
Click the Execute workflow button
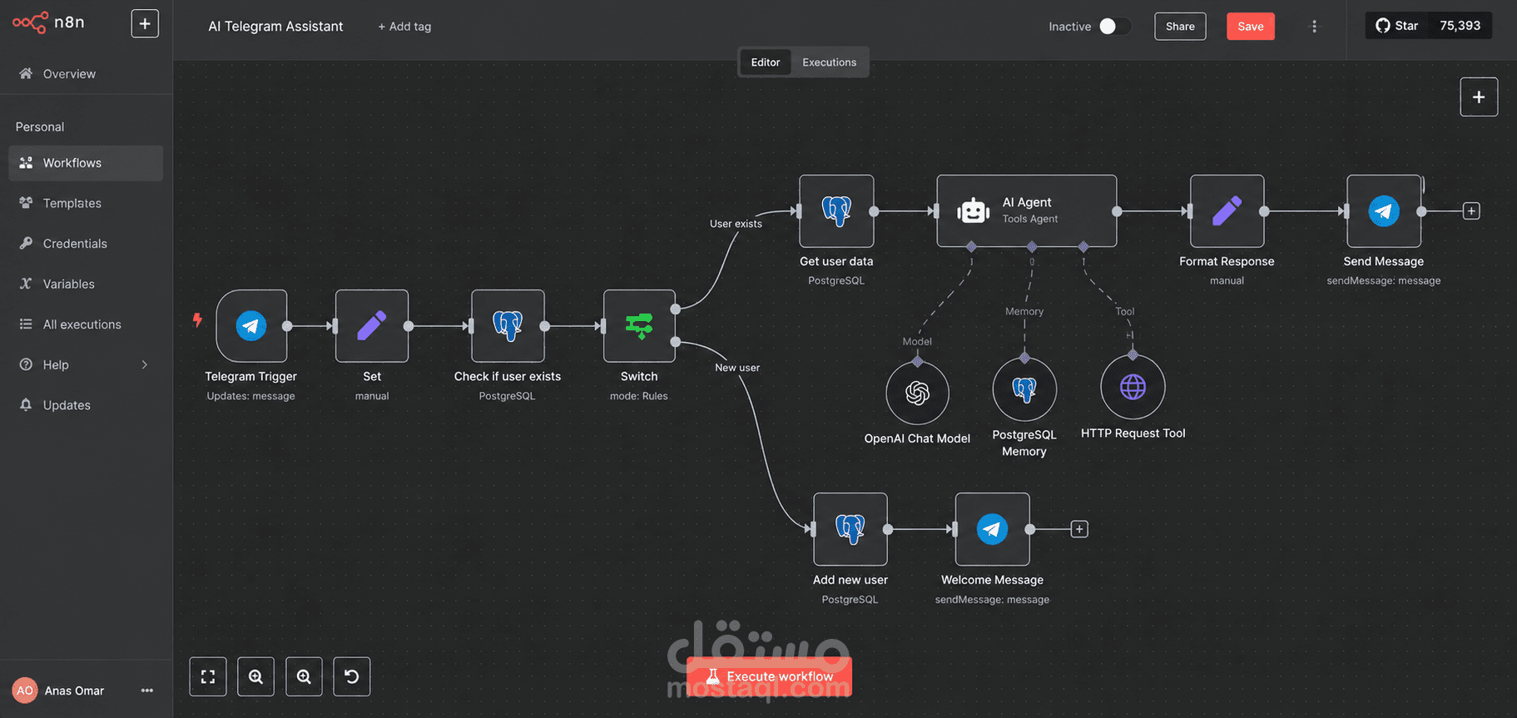coord(769,676)
